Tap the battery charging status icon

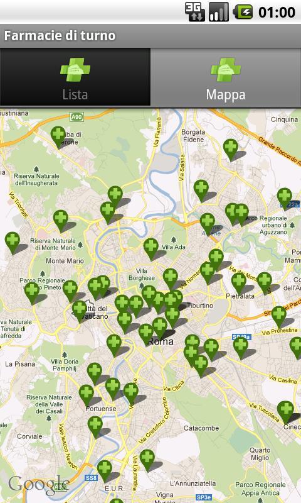[x=243, y=12]
